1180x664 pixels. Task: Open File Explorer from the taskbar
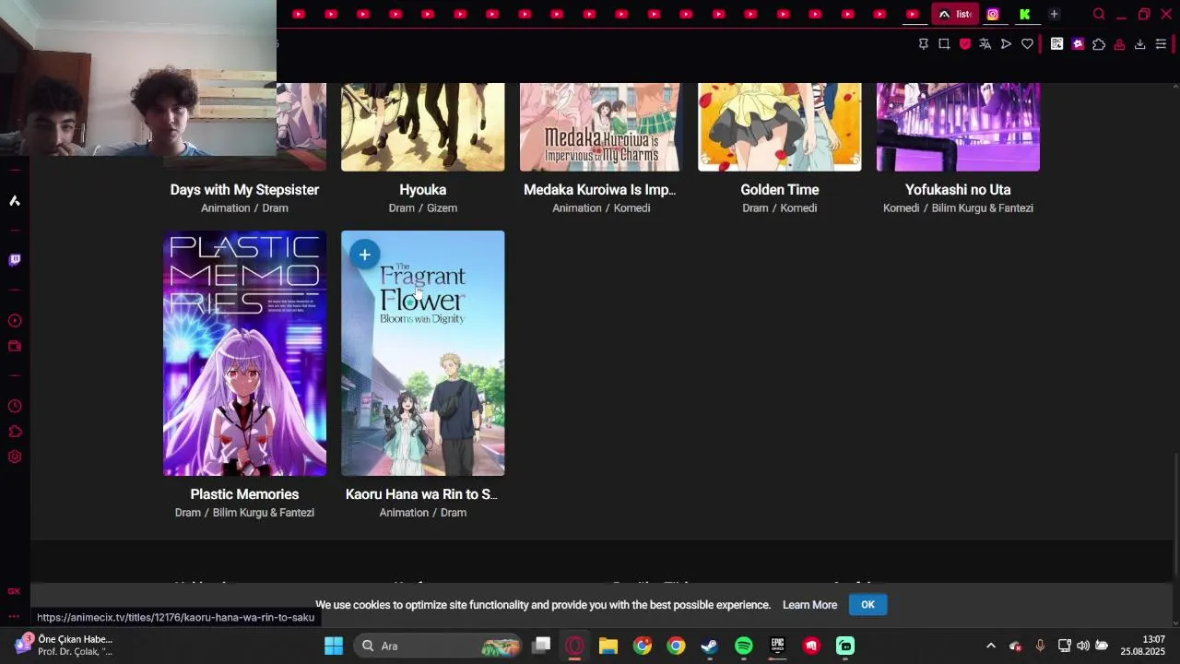[x=608, y=646]
